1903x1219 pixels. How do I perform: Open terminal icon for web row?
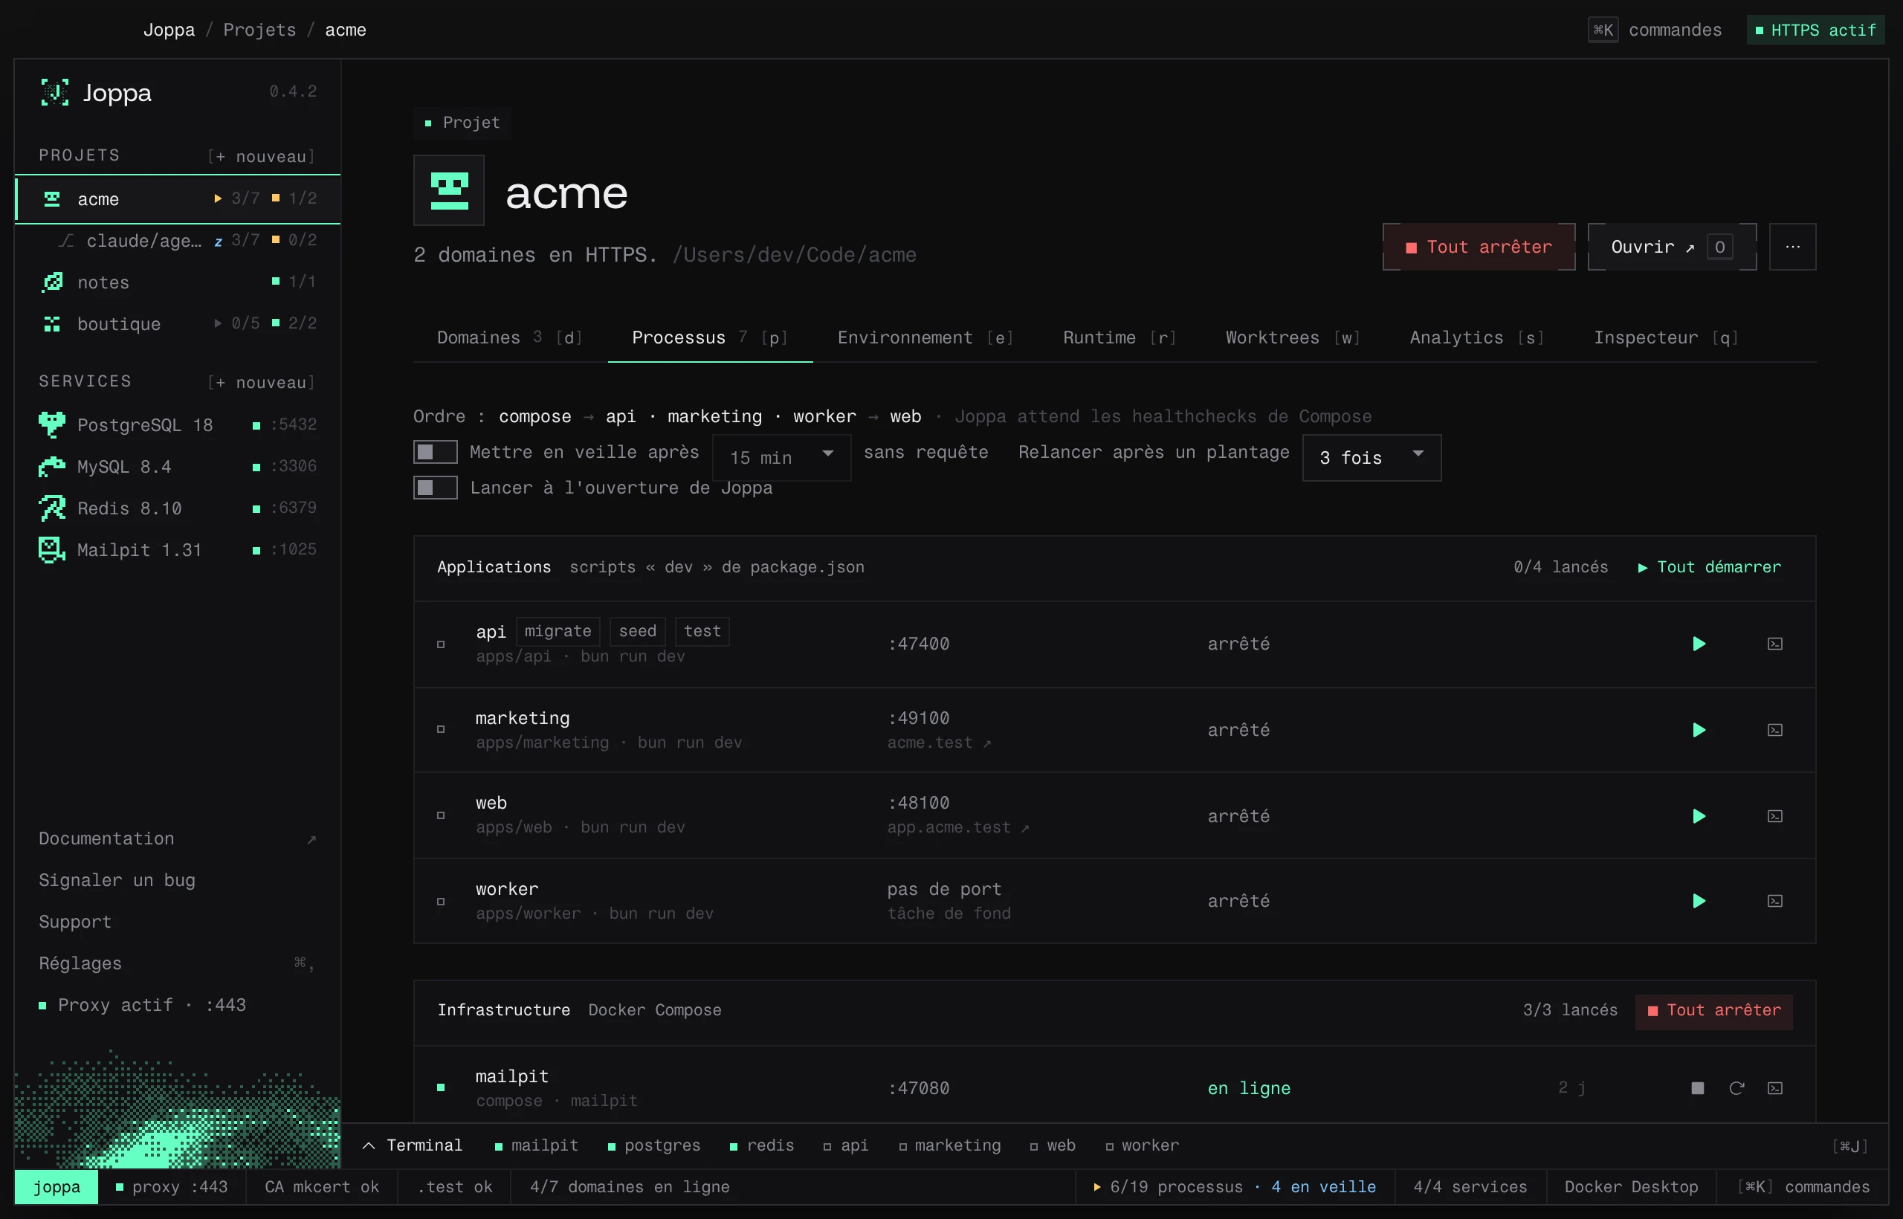point(1774,816)
